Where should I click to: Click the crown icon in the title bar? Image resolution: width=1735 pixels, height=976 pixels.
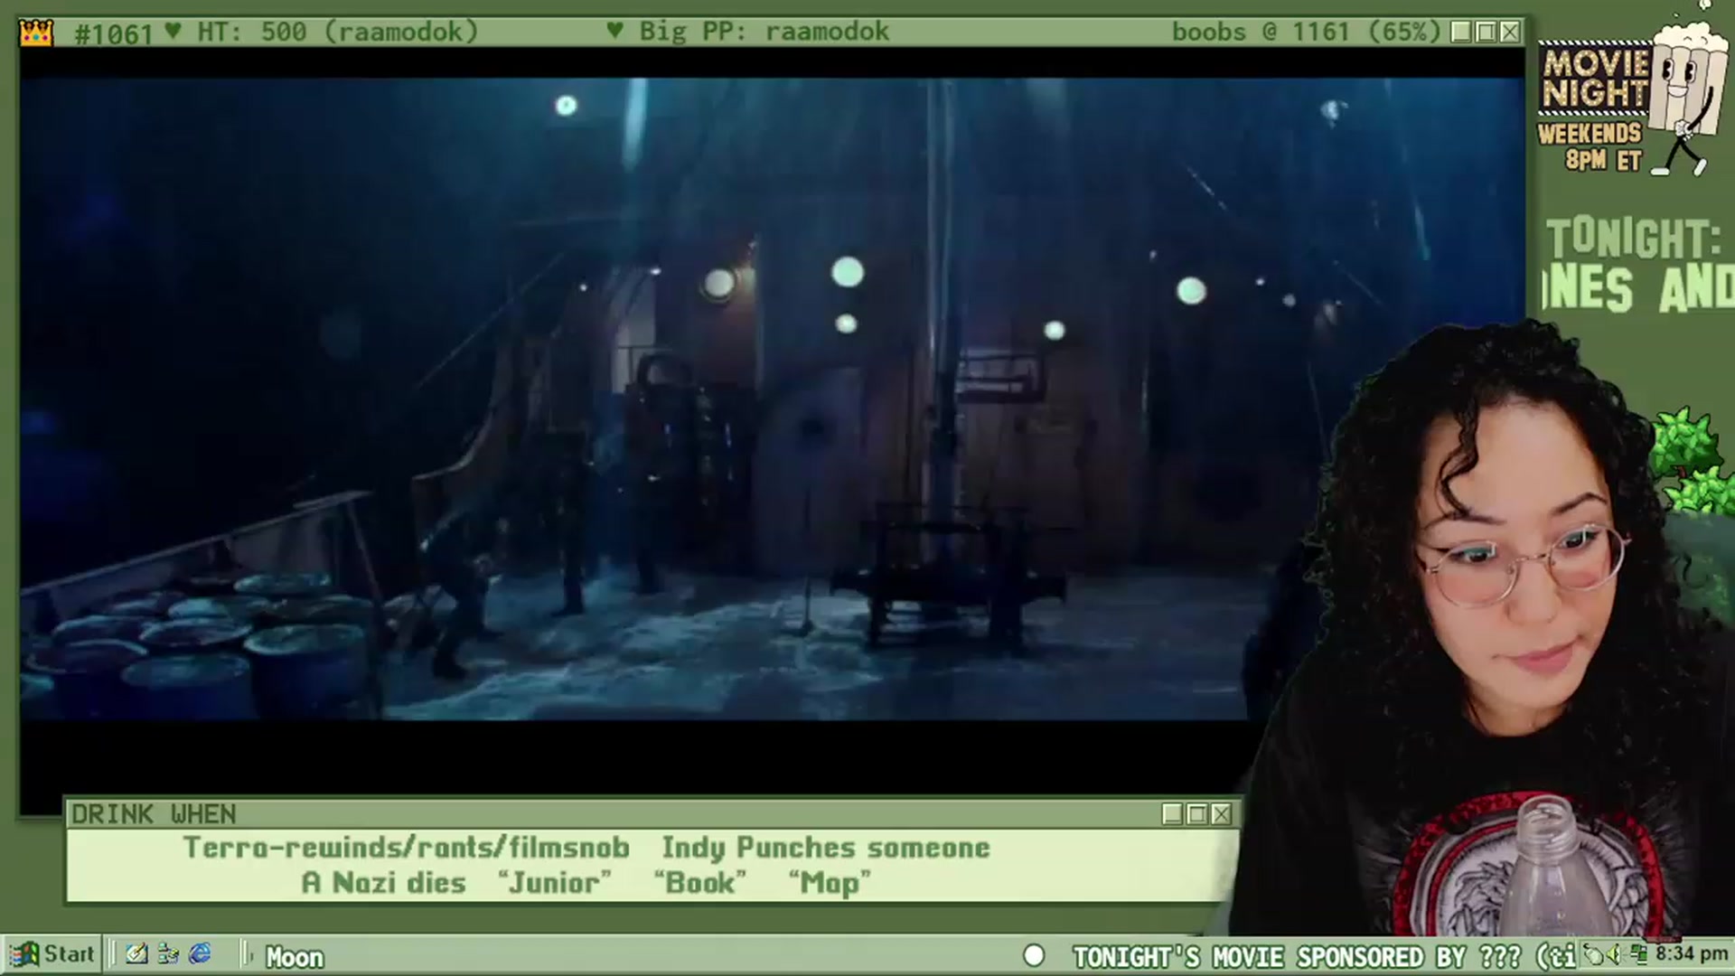(36, 33)
